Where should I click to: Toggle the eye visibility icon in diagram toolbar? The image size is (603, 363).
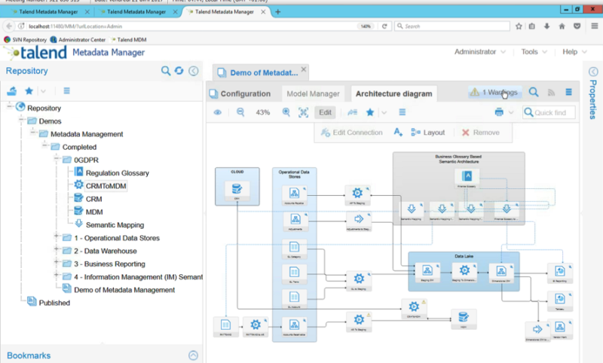click(x=217, y=112)
